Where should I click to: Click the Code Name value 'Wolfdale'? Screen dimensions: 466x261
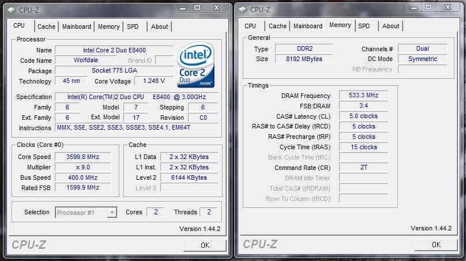86,60
